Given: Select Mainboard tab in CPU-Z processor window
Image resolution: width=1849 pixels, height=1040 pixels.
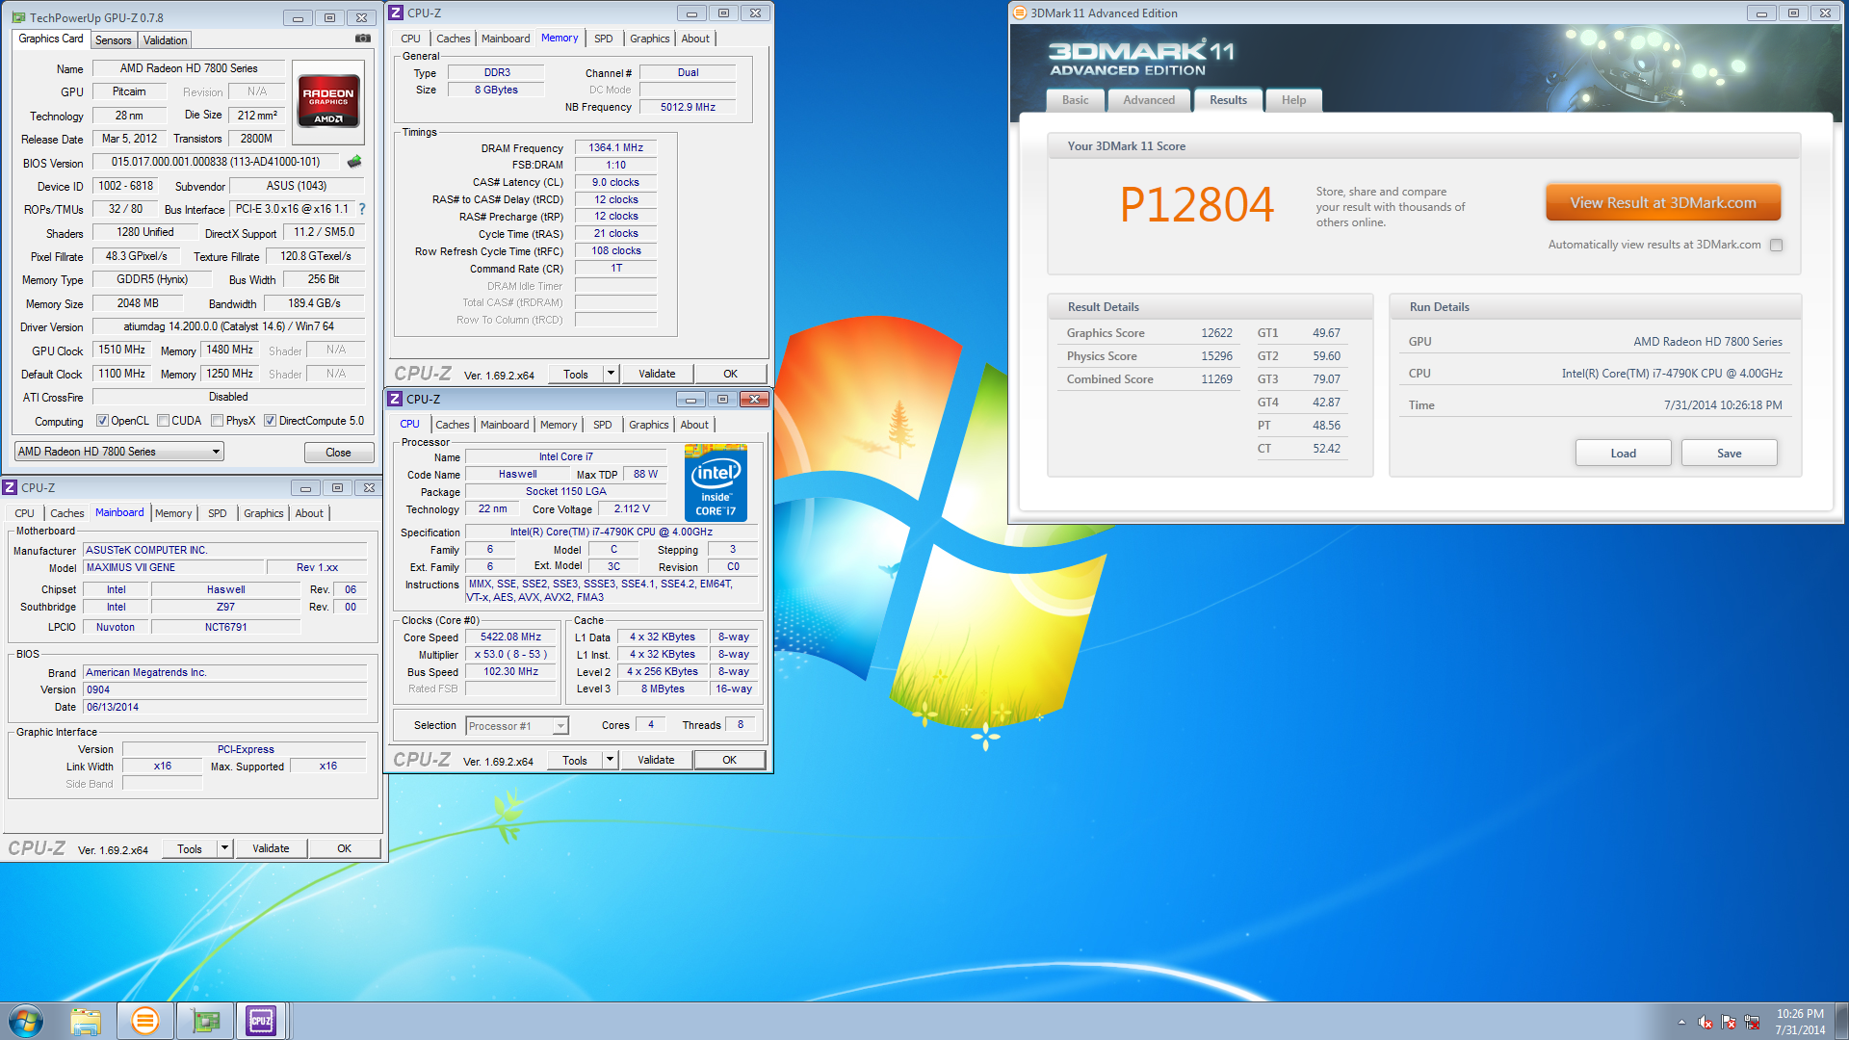Looking at the screenshot, I should click(x=505, y=425).
